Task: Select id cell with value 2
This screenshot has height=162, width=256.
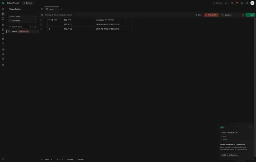Action: coord(55,29)
